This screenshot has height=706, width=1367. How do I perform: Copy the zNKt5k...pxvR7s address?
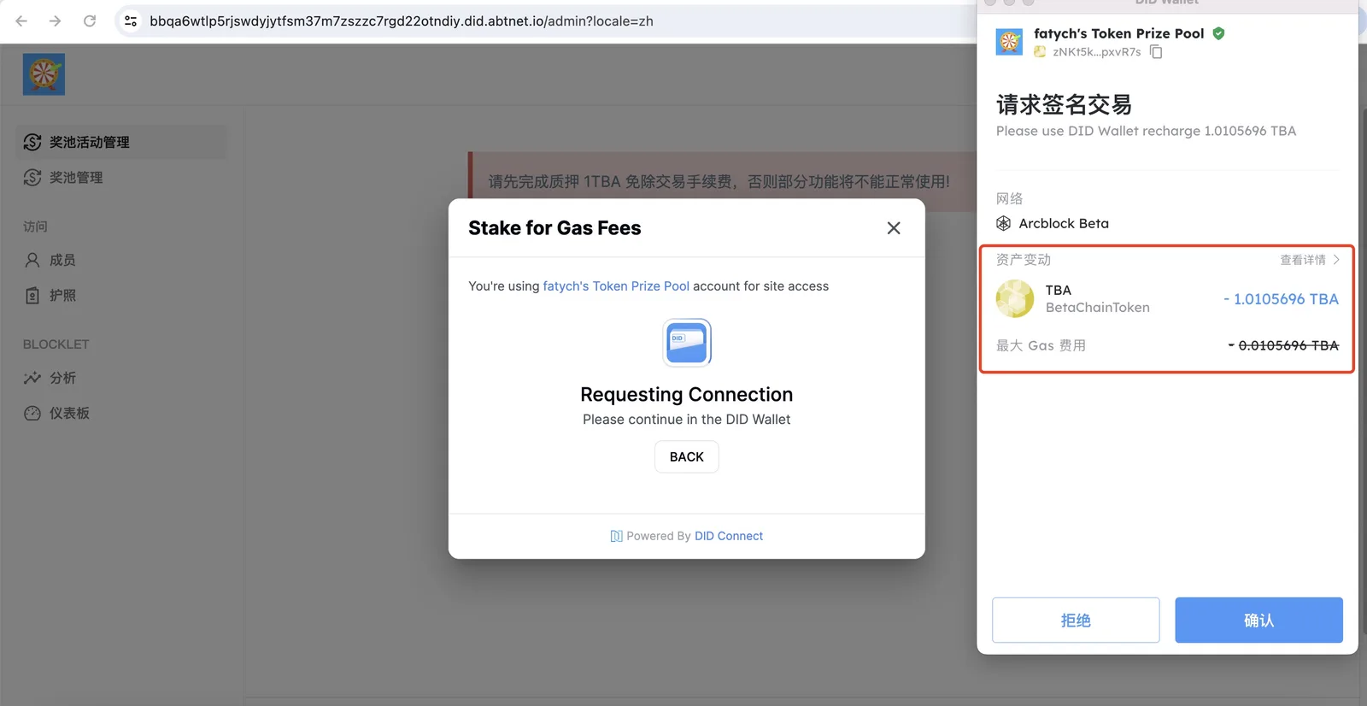click(1156, 52)
